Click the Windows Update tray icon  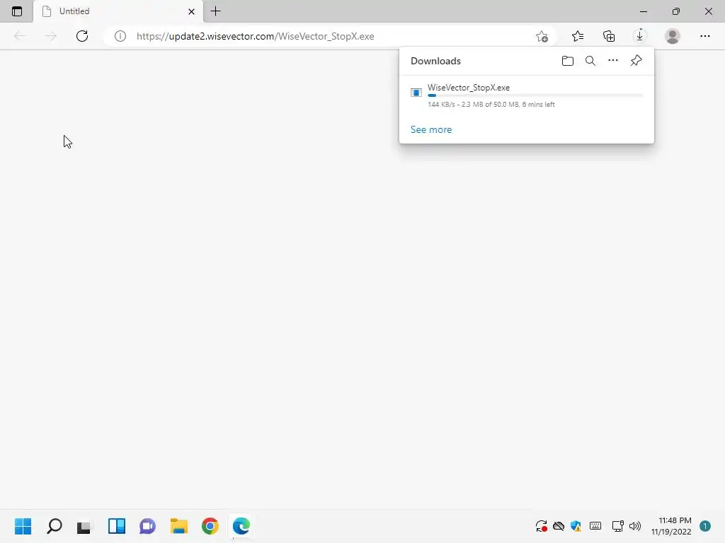(541, 526)
